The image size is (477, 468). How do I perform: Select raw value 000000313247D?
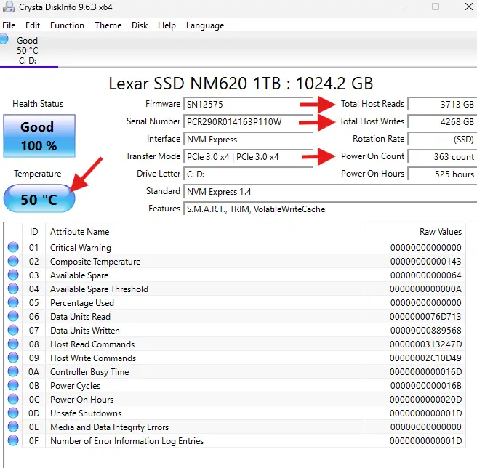click(425, 344)
